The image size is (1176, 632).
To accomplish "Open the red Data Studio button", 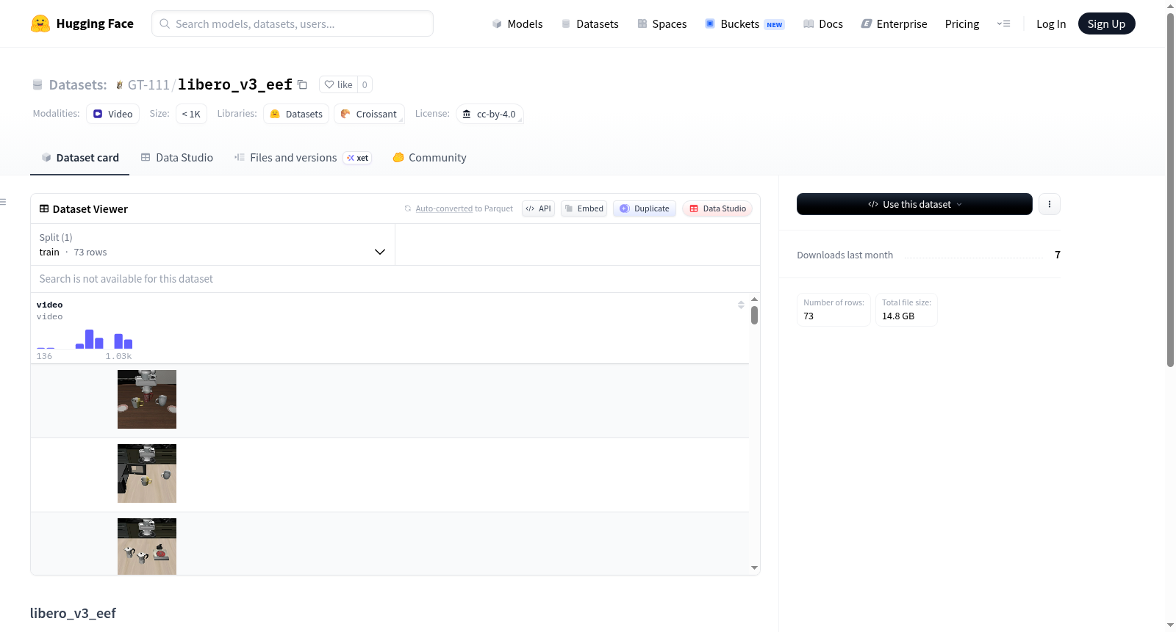I will (x=717, y=208).
